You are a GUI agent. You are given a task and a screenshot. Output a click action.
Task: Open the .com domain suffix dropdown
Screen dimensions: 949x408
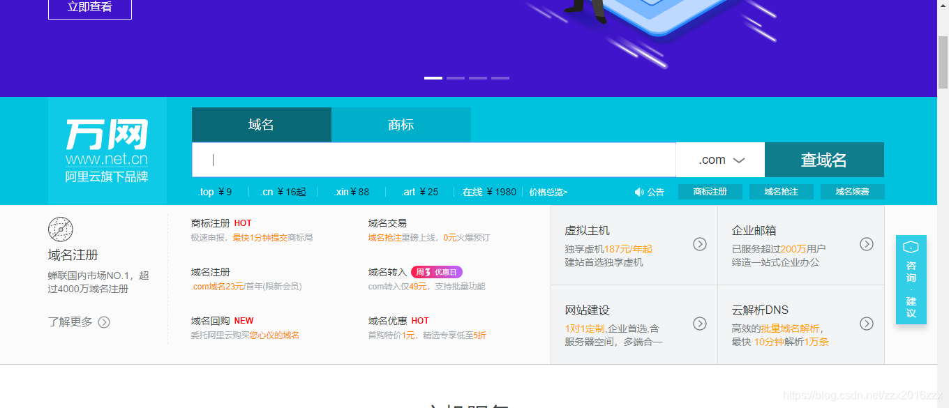720,160
